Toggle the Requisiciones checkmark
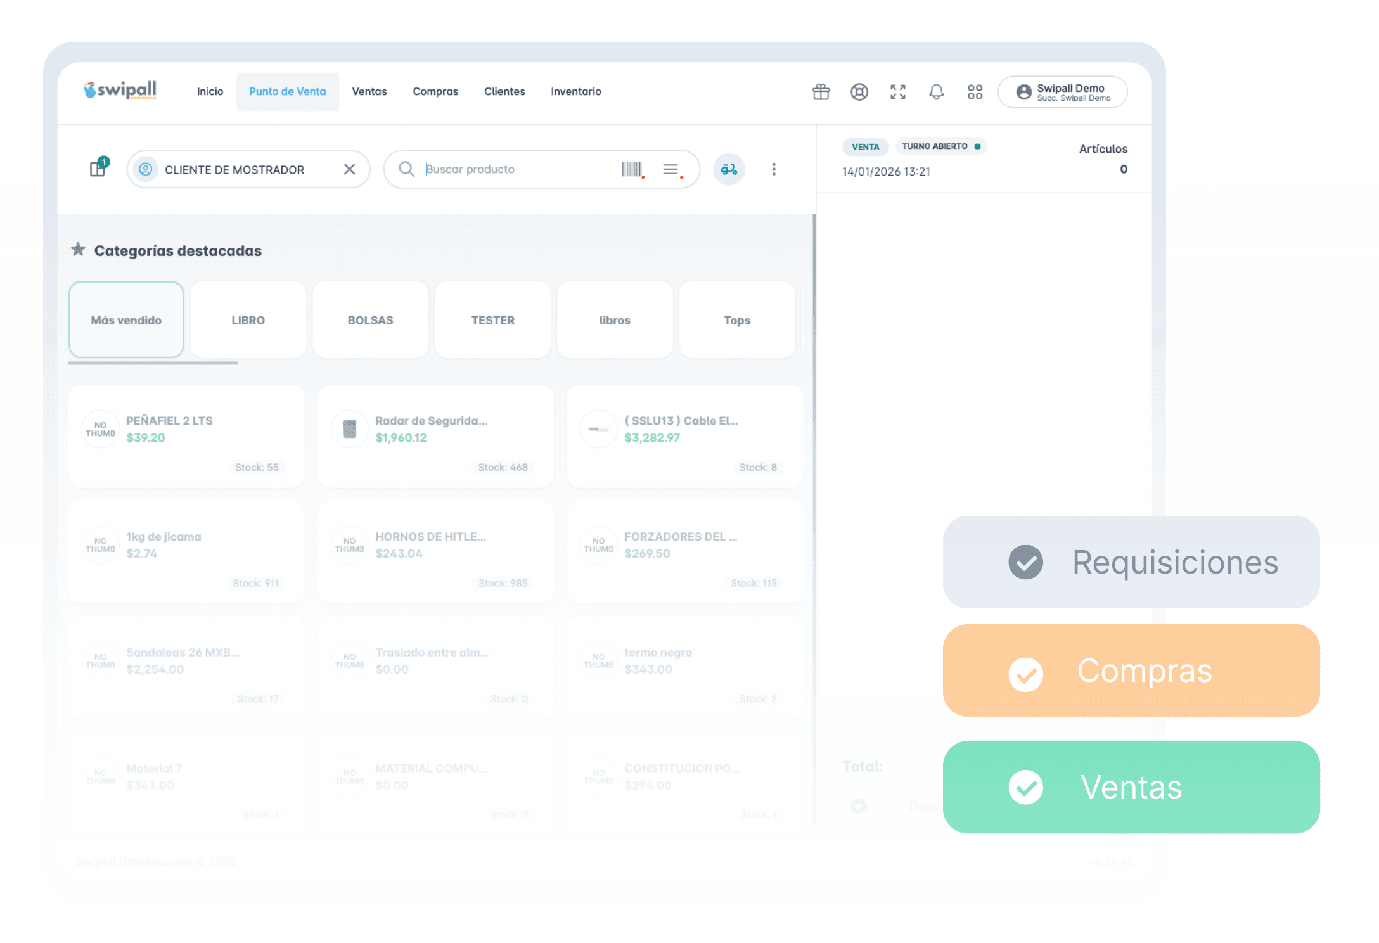 point(1025,562)
